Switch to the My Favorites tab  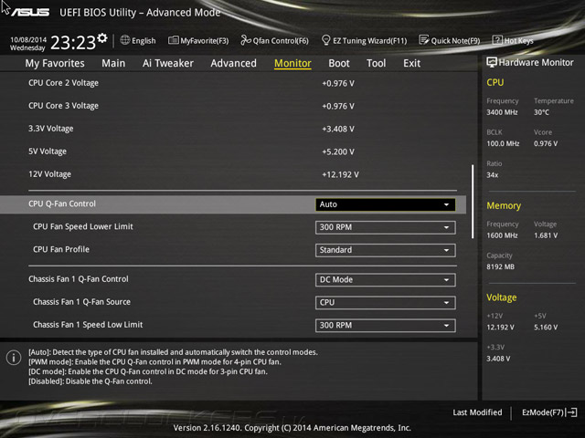[55, 63]
